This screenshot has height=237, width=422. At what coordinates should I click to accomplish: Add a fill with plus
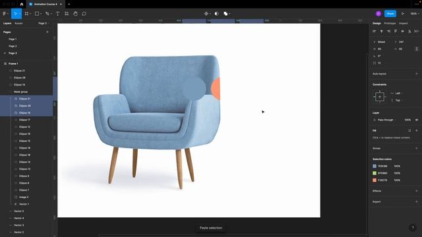417,130
